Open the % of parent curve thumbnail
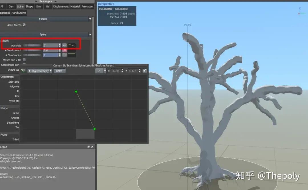Screen dimensions: 308x190 coord(72,50)
